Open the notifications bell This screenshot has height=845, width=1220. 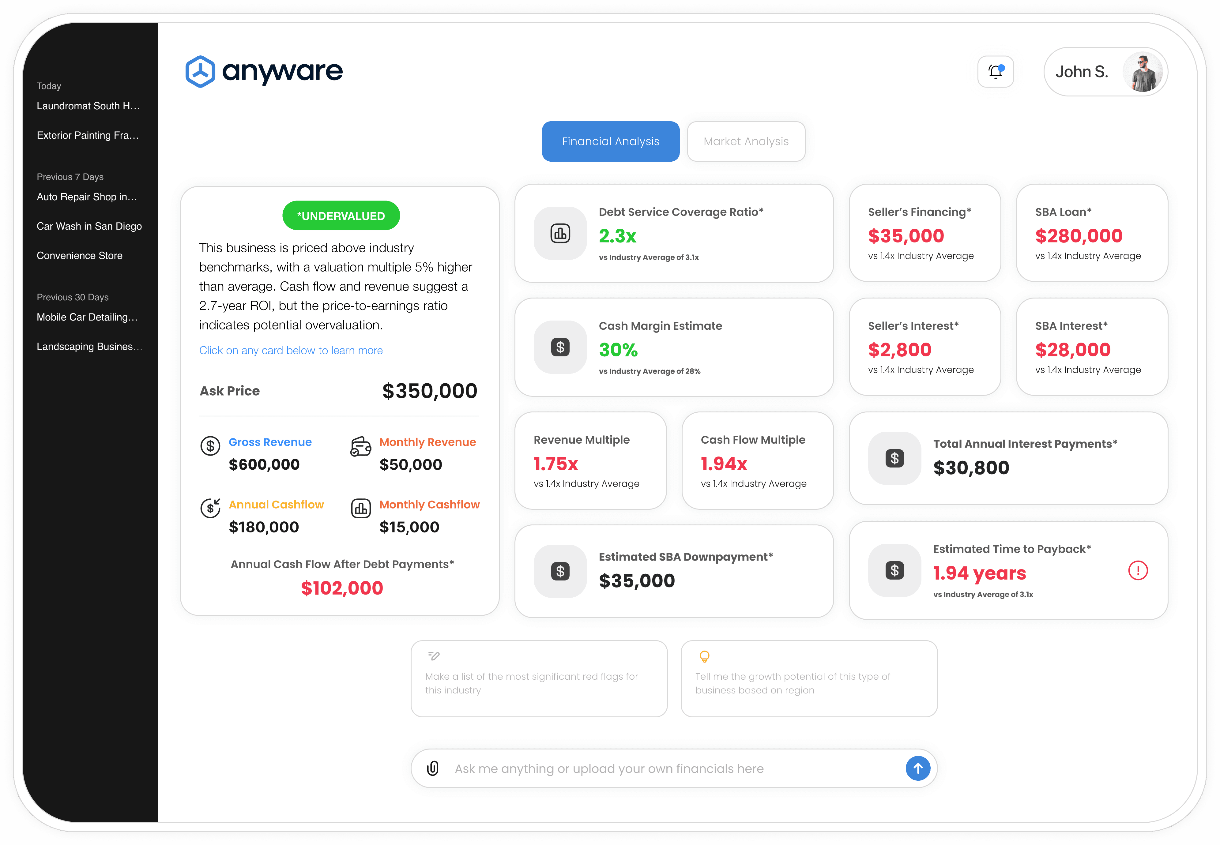pos(996,71)
